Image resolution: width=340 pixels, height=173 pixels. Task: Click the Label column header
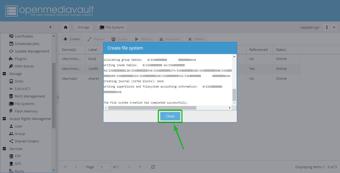pos(94,50)
